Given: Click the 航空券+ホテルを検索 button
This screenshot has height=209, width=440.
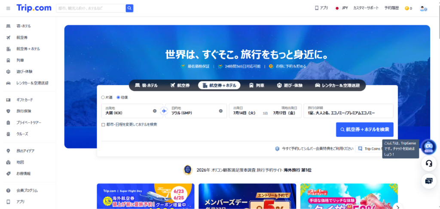Looking at the screenshot, I should coord(365,129).
